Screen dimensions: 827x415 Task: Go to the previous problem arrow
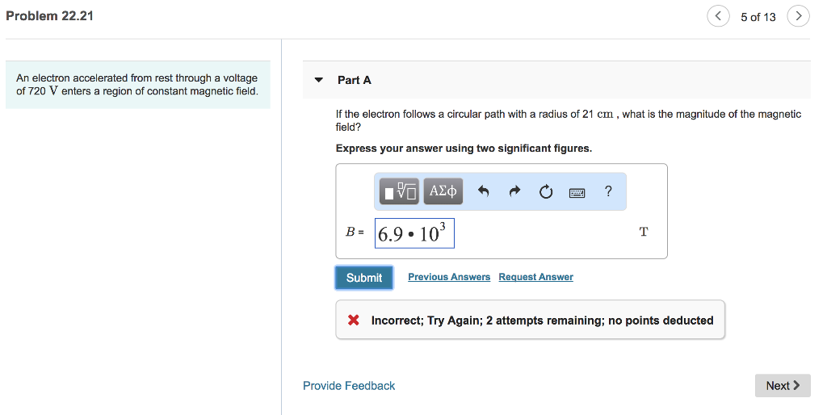tap(718, 16)
